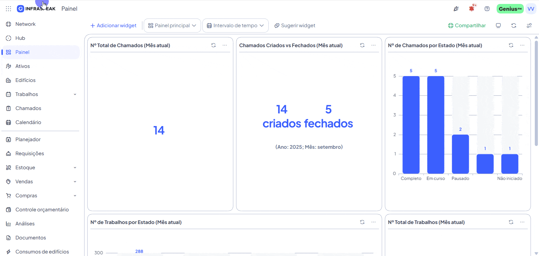Image resolution: width=539 pixels, height=256 pixels.
Task: Click the scrollbar up arrow
Action: coord(536,37)
